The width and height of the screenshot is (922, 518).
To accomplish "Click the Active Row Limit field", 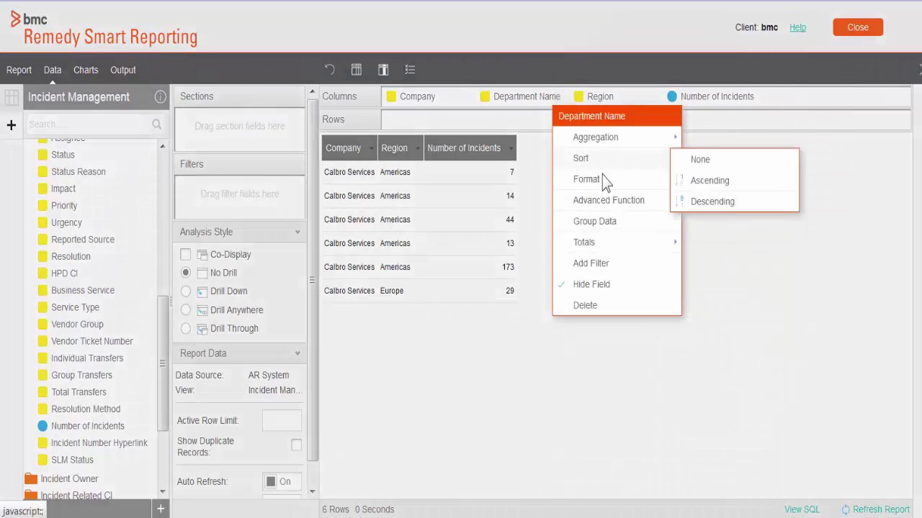I will pos(282,421).
